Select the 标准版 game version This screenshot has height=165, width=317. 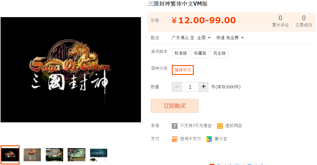click(x=181, y=53)
